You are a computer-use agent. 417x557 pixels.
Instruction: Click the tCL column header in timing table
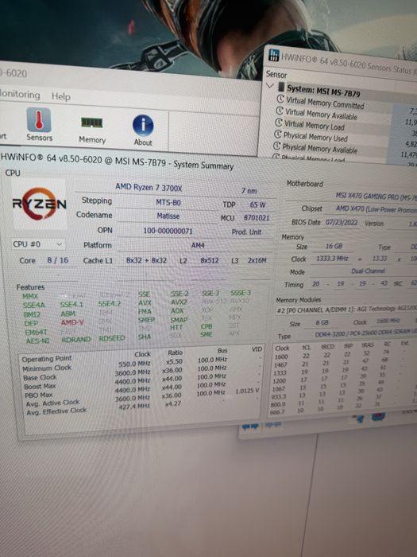point(307,348)
